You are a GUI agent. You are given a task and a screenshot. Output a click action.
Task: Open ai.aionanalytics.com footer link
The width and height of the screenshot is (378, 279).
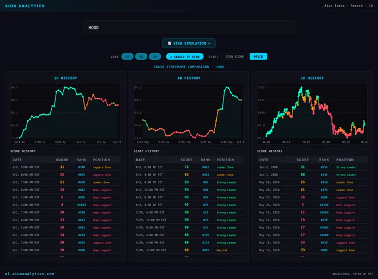(29, 273)
